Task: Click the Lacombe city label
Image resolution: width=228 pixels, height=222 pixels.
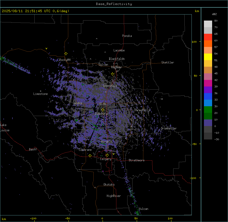Action: pyautogui.click(x=119, y=50)
